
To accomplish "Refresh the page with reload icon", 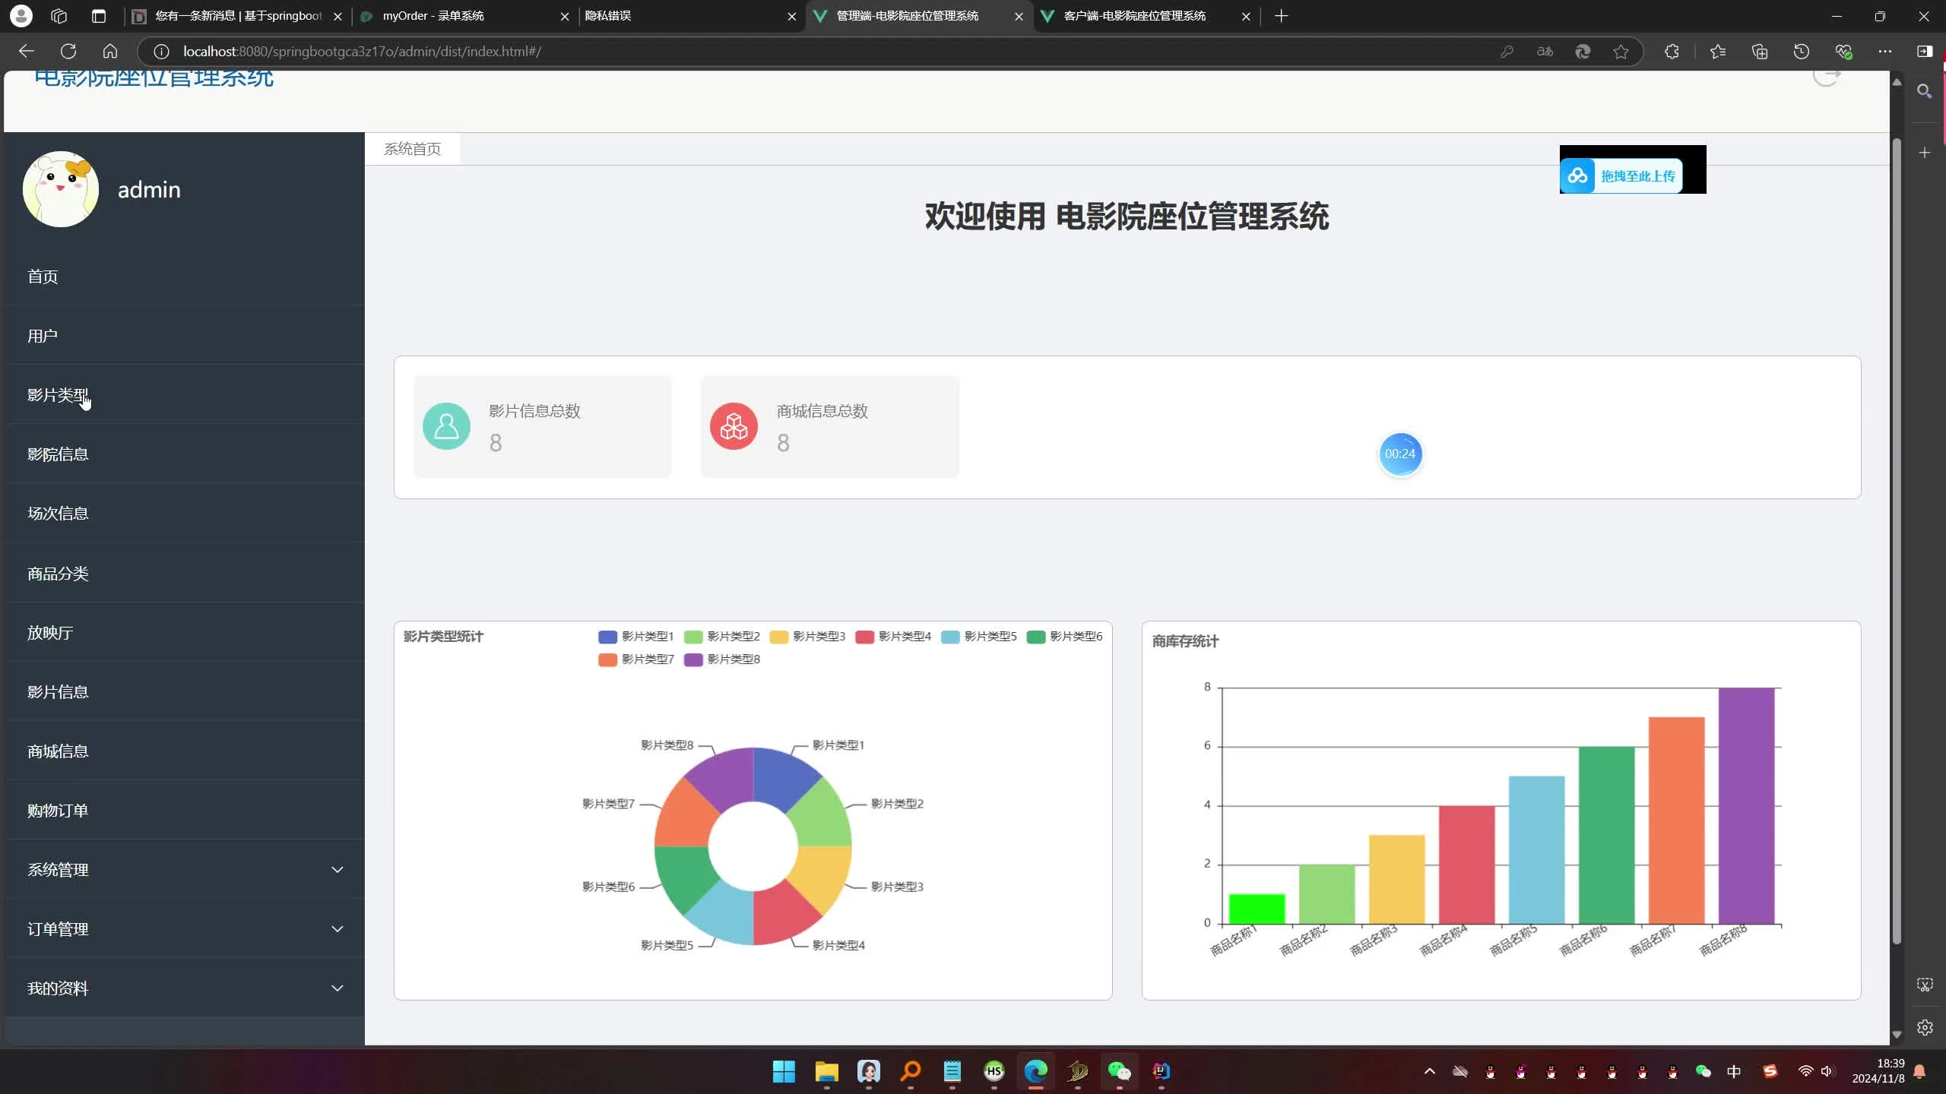I will coord(68,52).
